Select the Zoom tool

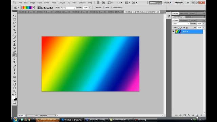tap(15, 91)
